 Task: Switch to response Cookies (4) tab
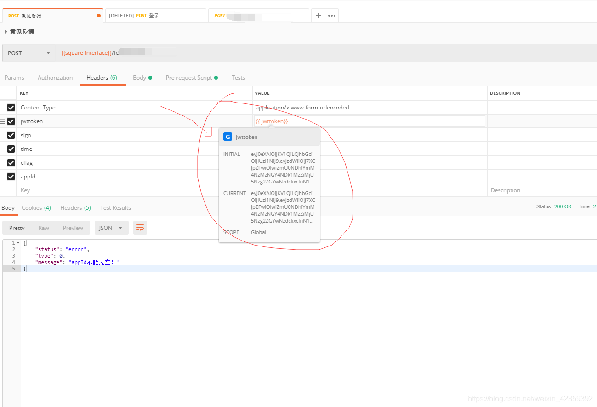click(36, 208)
